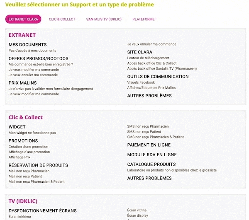Choose 'Mon widget ne fonctionne pas'
The width and height of the screenshot is (249, 220).
32,133
